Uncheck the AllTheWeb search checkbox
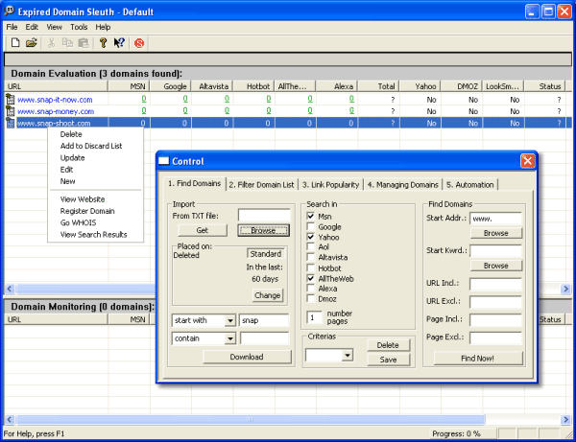This screenshot has width=576, height=442. click(x=311, y=278)
